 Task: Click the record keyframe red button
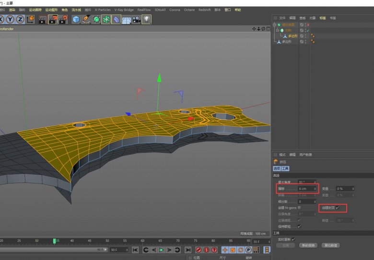[x=198, y=250]
